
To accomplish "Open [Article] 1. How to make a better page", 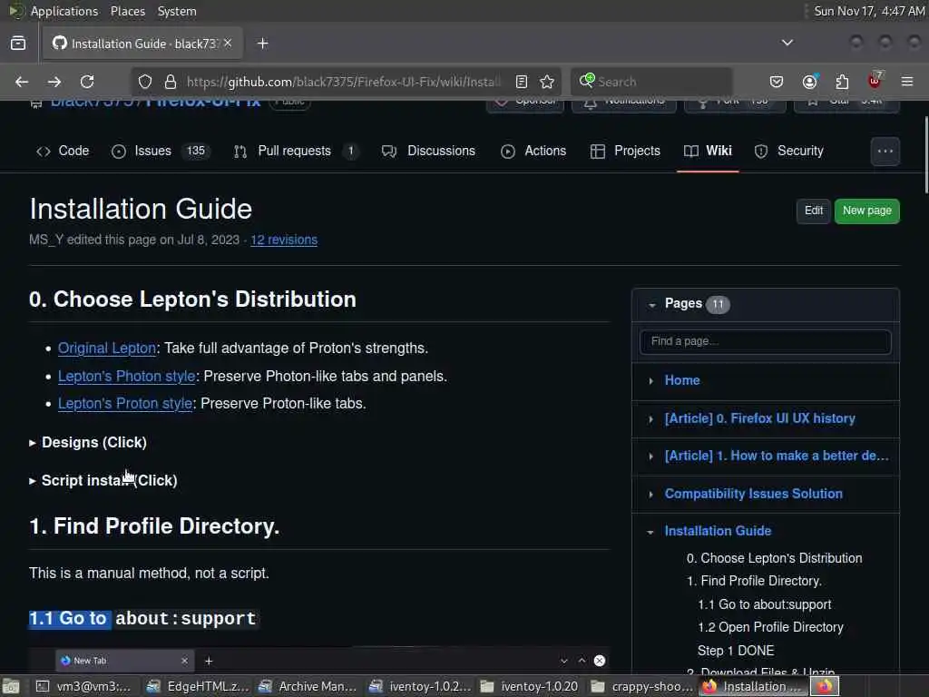I will 777,456.
